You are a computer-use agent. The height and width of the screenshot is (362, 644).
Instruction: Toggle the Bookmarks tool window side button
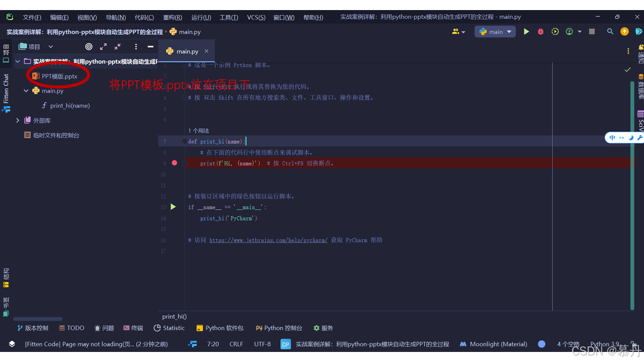click(x=6, y=307)
